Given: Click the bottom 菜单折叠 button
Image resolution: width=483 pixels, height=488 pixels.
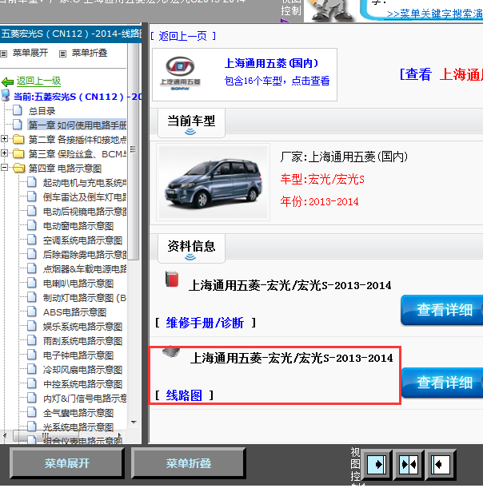Looking at the screenshot, I should (x=189, y=463).
